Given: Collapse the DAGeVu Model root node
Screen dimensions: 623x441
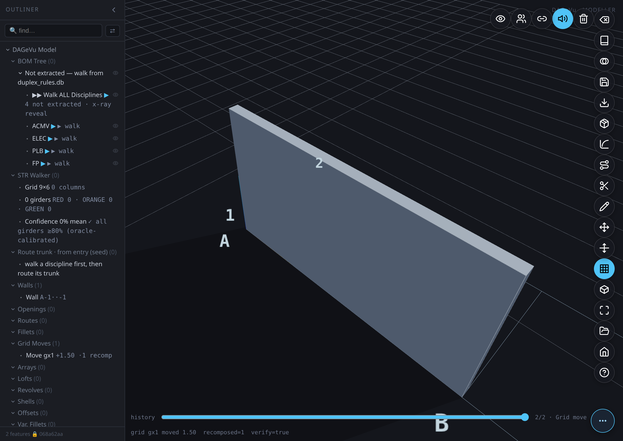Looking at the screenshot, I should (x=8, y=50).
